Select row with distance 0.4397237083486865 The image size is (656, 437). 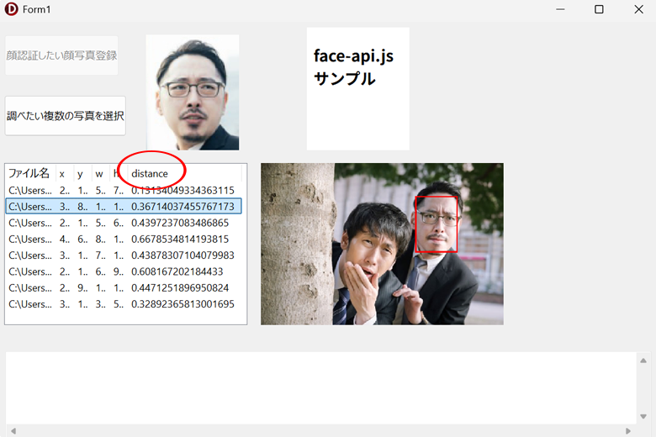(x=124, y=223)
